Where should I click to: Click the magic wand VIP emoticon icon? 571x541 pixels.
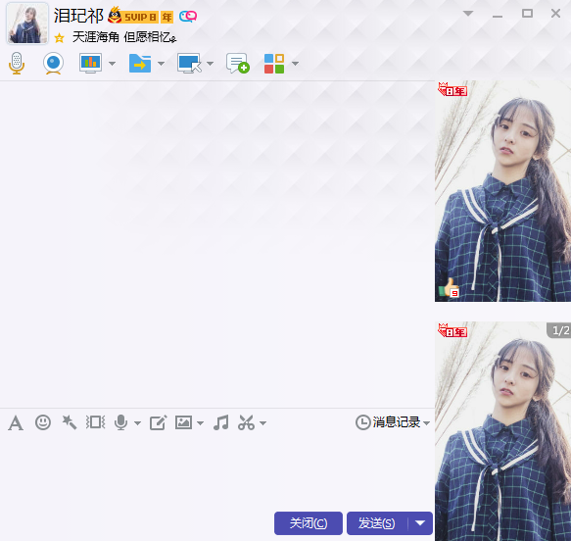(70, 422)
